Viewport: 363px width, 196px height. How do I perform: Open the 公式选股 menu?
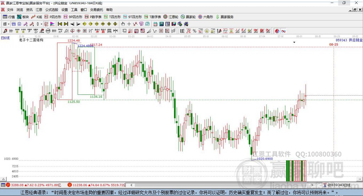(x=52, y=10)
